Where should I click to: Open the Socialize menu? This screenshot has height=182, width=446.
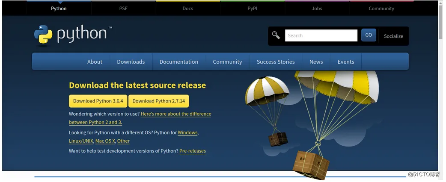(393, 36)
